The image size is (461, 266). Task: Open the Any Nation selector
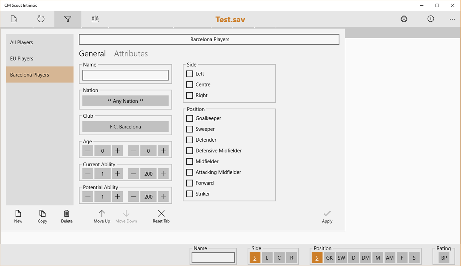coord(125,101)
